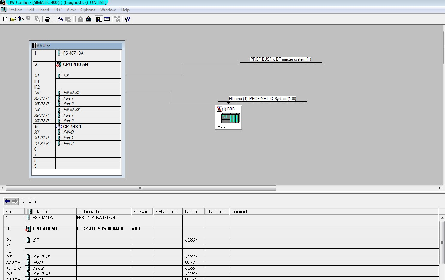Viewport: 445px width, 280px height.
Task: Click the address overview window icon
Action: [107, 19]
